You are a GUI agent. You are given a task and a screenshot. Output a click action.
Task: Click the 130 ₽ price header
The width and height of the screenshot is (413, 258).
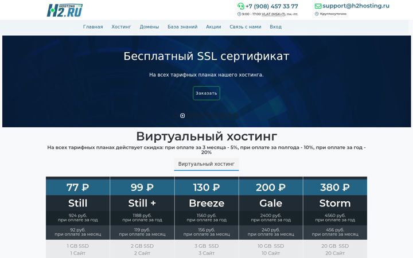206,187
